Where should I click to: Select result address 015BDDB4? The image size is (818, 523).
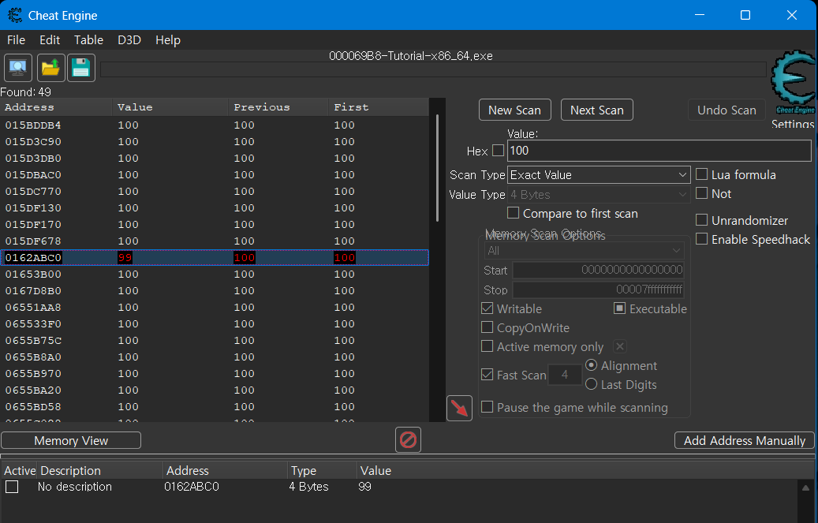33,125
